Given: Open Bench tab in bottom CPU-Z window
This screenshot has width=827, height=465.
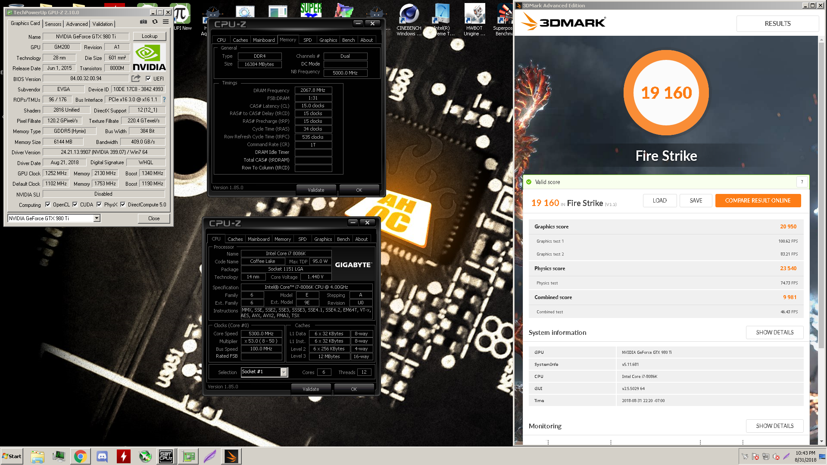Looking at the screenshot, I should [x=343, y=239].
